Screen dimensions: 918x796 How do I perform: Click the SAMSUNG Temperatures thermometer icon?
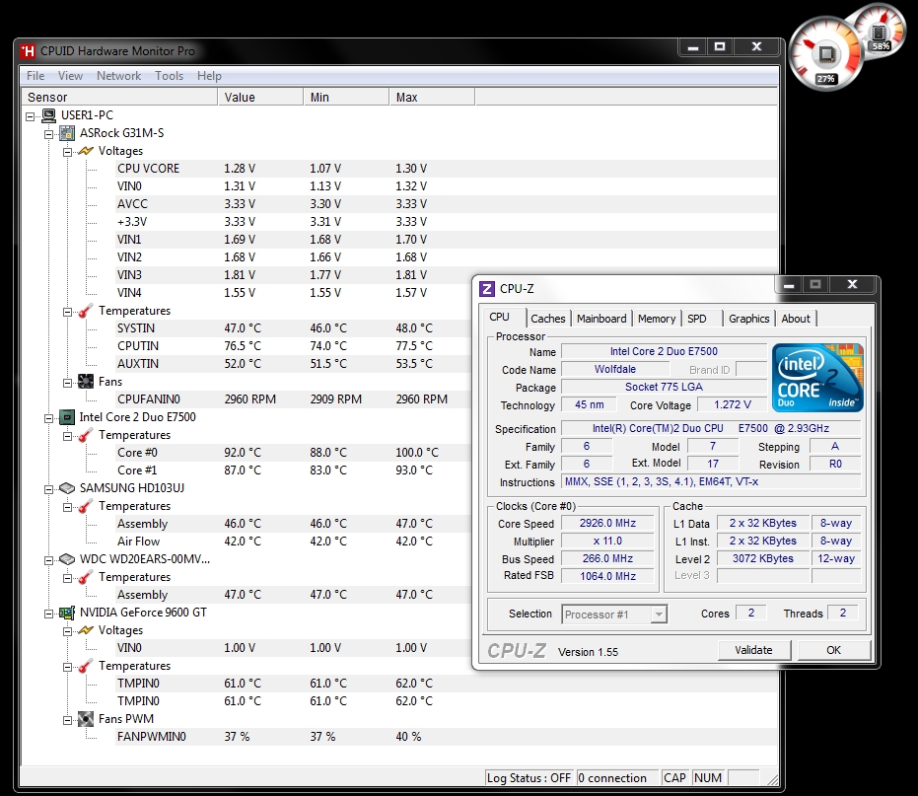tap(86, 506)
